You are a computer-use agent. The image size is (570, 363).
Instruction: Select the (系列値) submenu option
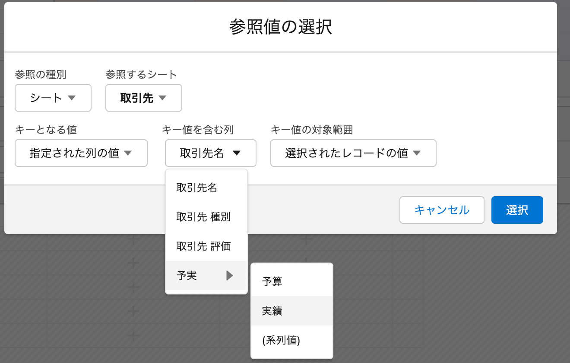pos(281,340)
